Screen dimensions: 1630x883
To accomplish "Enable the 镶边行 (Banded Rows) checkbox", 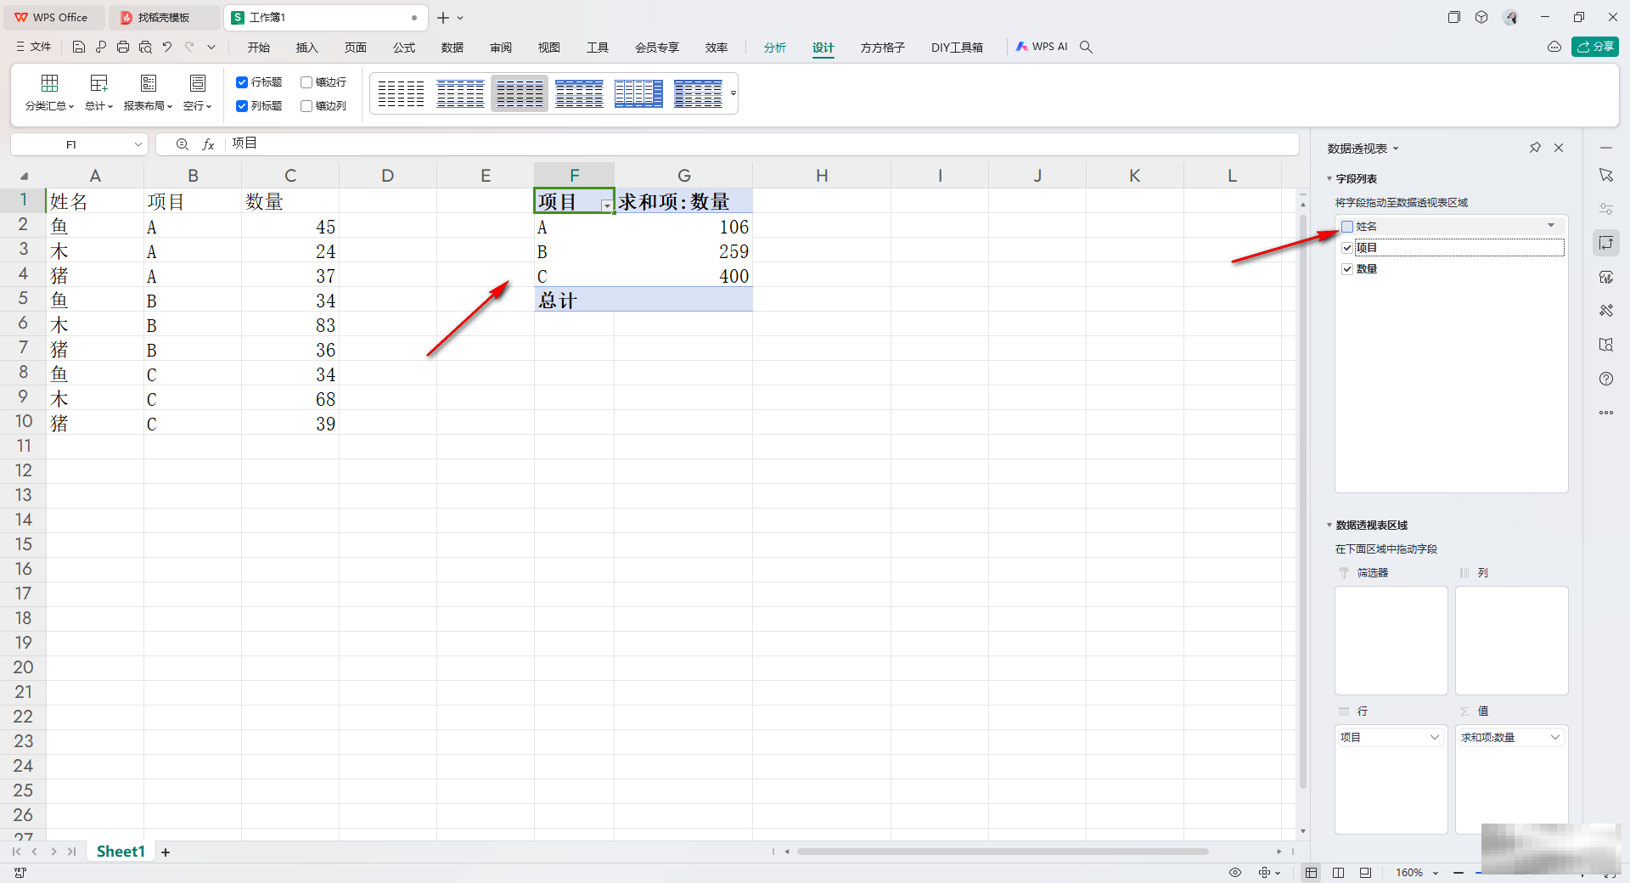I will 306,82.
